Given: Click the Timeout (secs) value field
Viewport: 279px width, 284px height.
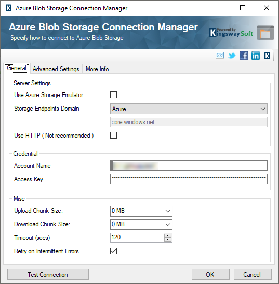Looking at the screenshot, I should (137, 237).
